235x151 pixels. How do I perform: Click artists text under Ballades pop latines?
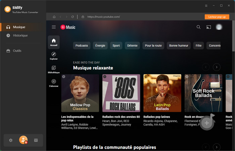coord(160,123)
